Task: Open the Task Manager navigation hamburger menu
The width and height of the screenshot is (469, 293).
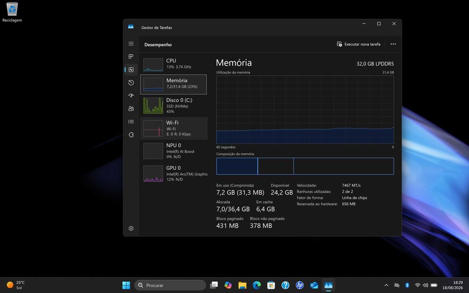Action: tap(131, 44)
